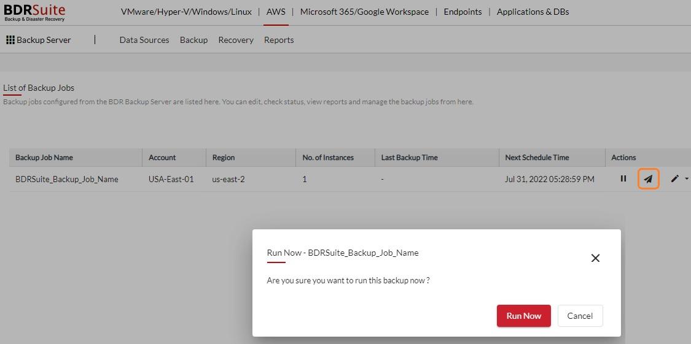This screenshot has width=691, height=344.
Task: Open the Recovery menu
Action: click(x=236, y=40)
